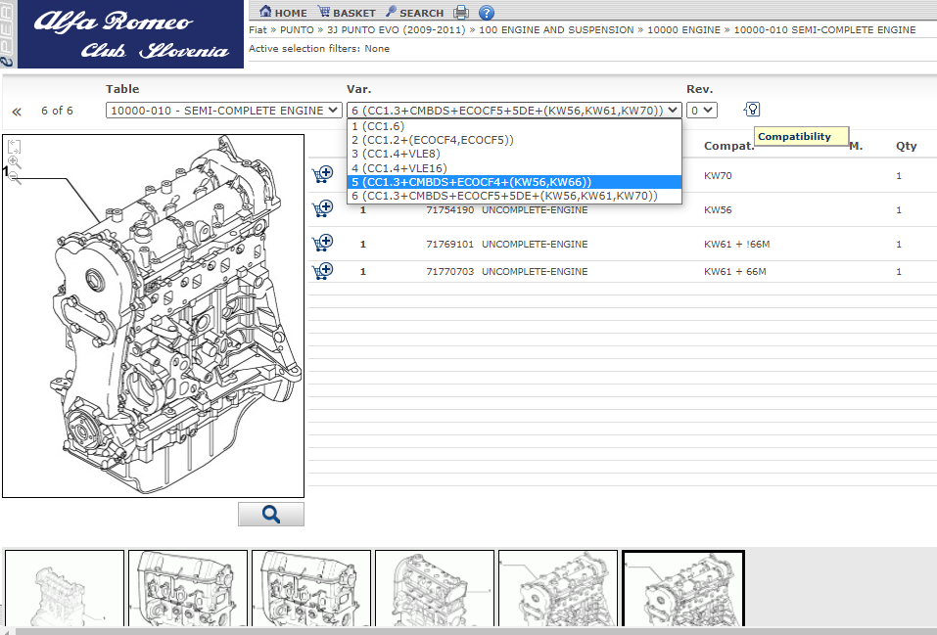937x635 pixels.
Task: Go to previous table with double chevron
Action: [x=16, y=112]
